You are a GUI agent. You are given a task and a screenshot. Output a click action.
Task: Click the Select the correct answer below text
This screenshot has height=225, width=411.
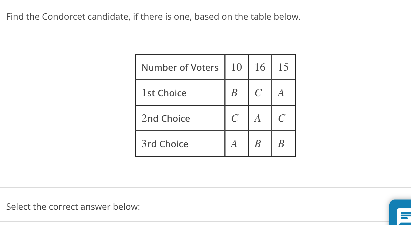tap(73, 206)
